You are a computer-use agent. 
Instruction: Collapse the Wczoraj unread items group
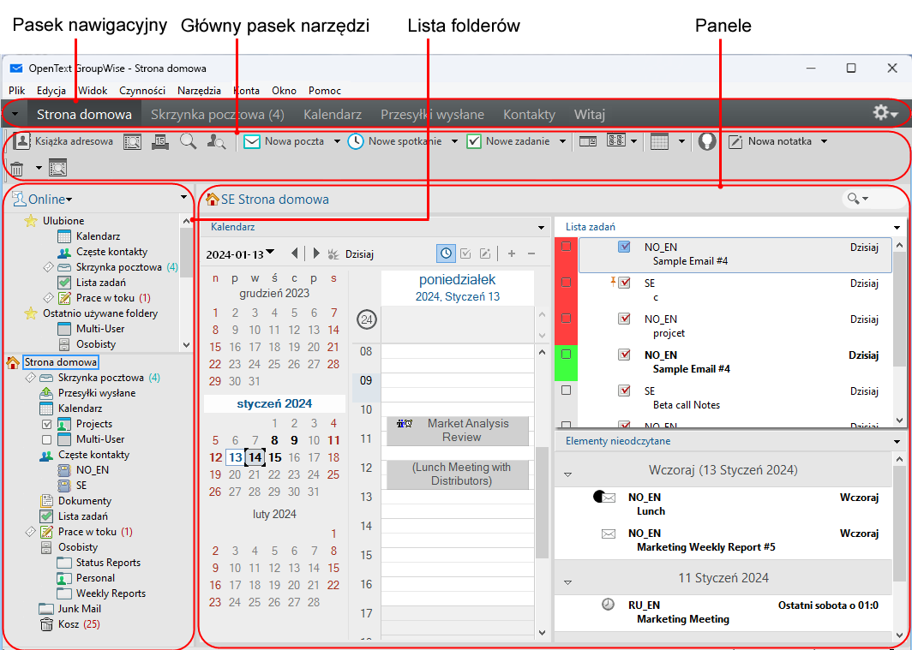[567, 472]
